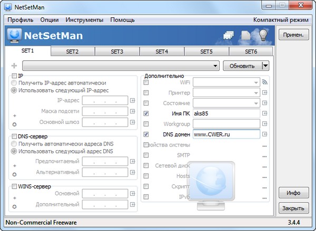316x231 pixels.
Task: Open the Профиль menu
Action: (x=21, y=20)
